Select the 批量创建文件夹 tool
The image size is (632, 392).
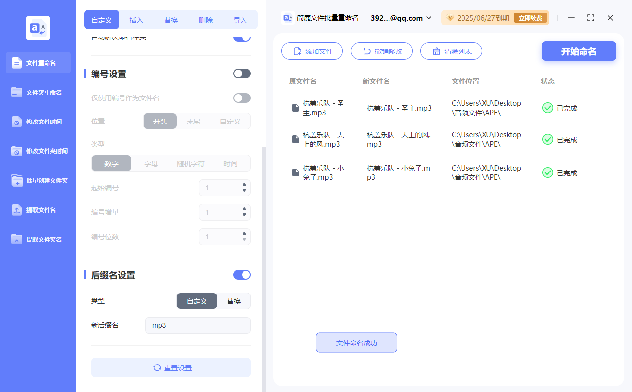pos(38,180)
